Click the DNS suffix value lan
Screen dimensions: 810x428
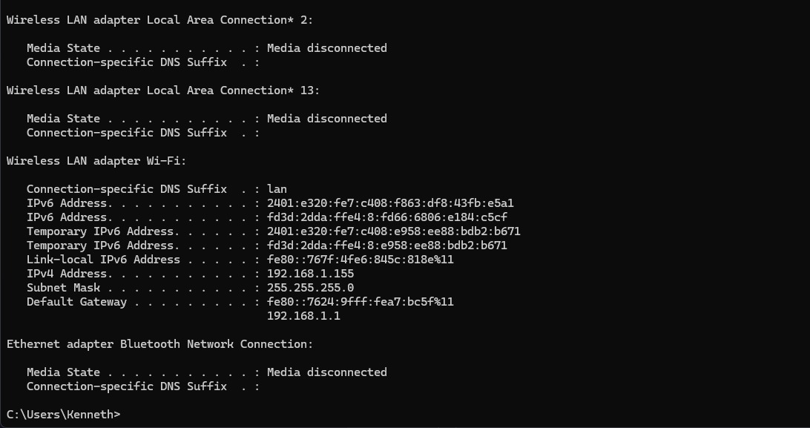point(277,189)
